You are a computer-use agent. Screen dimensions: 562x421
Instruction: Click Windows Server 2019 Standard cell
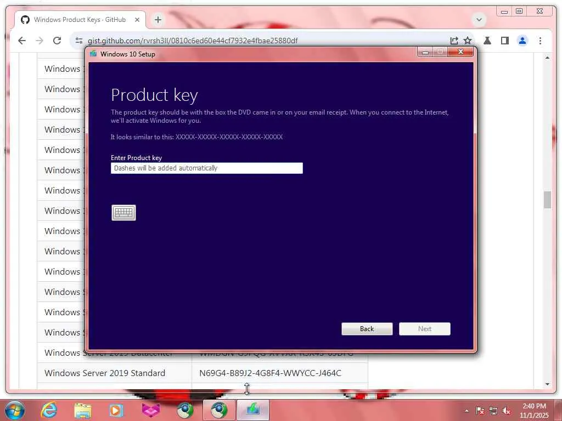click(x=114, y=373)
